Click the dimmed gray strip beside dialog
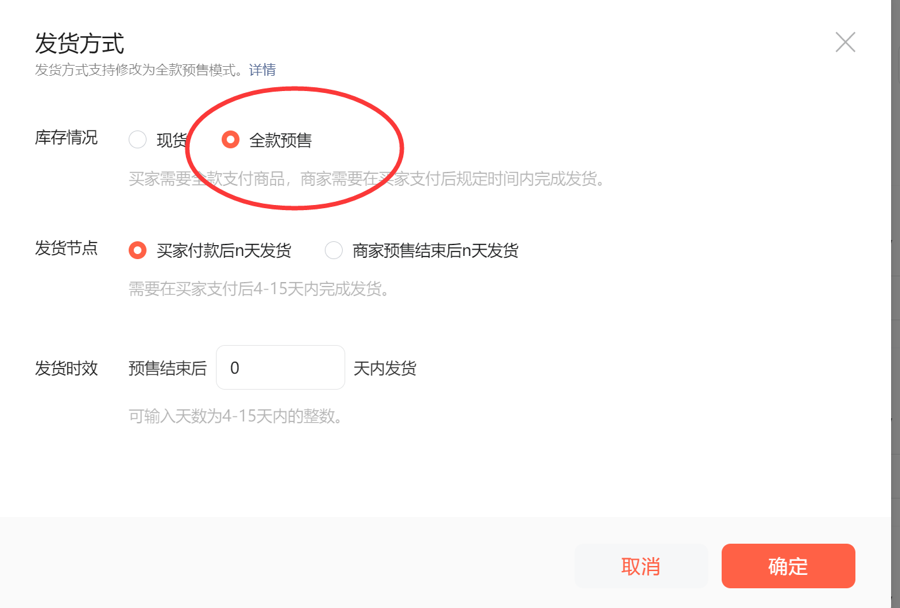The image size is (900, 608). (895, 304)
